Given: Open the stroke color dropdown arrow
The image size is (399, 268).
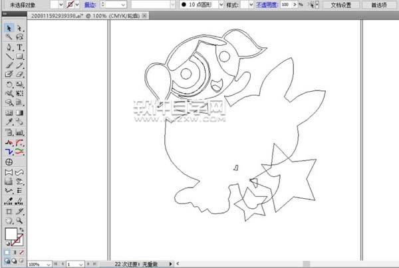Looking at the screenshot, I should (x=77, y=5).
